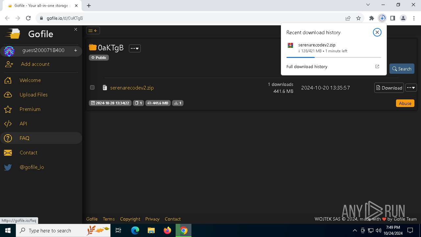Screen dimensions: 421x237
Task: Open the API page
Action: pos(23,124)
